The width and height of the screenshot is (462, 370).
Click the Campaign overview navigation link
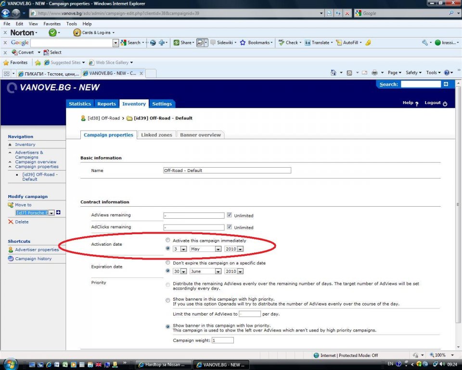pyautogui.click(x=36, y=162)
